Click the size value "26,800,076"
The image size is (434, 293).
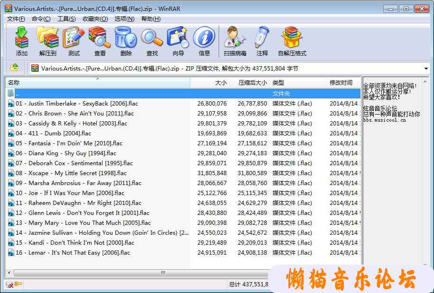(212, 104)
